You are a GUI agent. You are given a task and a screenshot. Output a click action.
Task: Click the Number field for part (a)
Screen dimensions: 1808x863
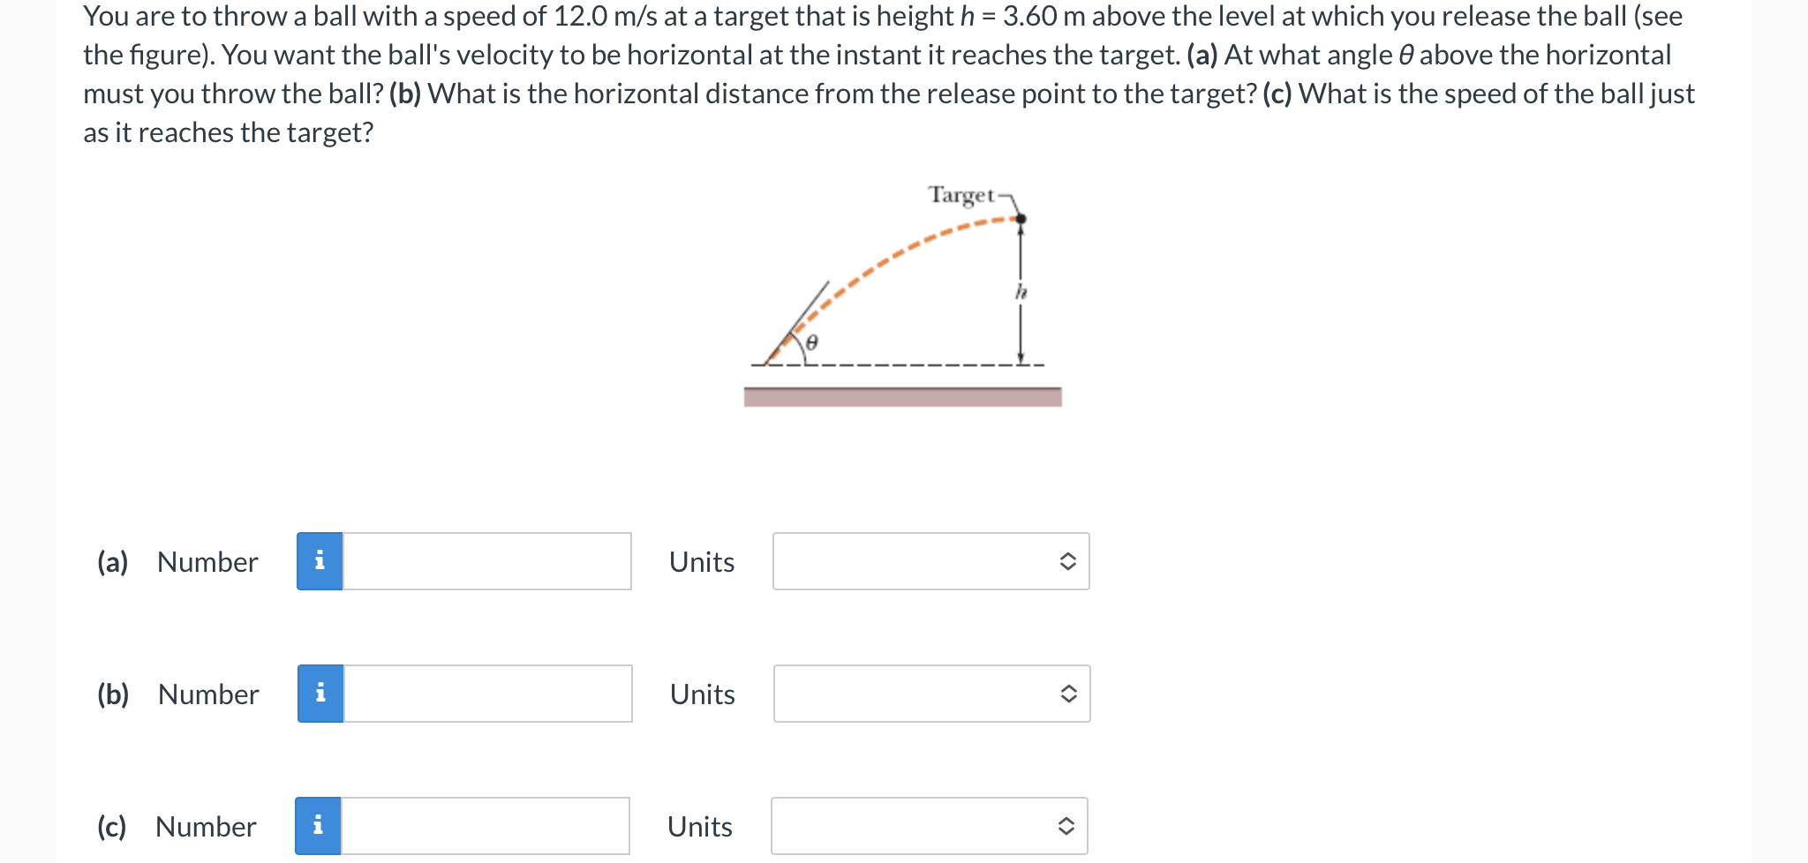click(x=486, y=561)
